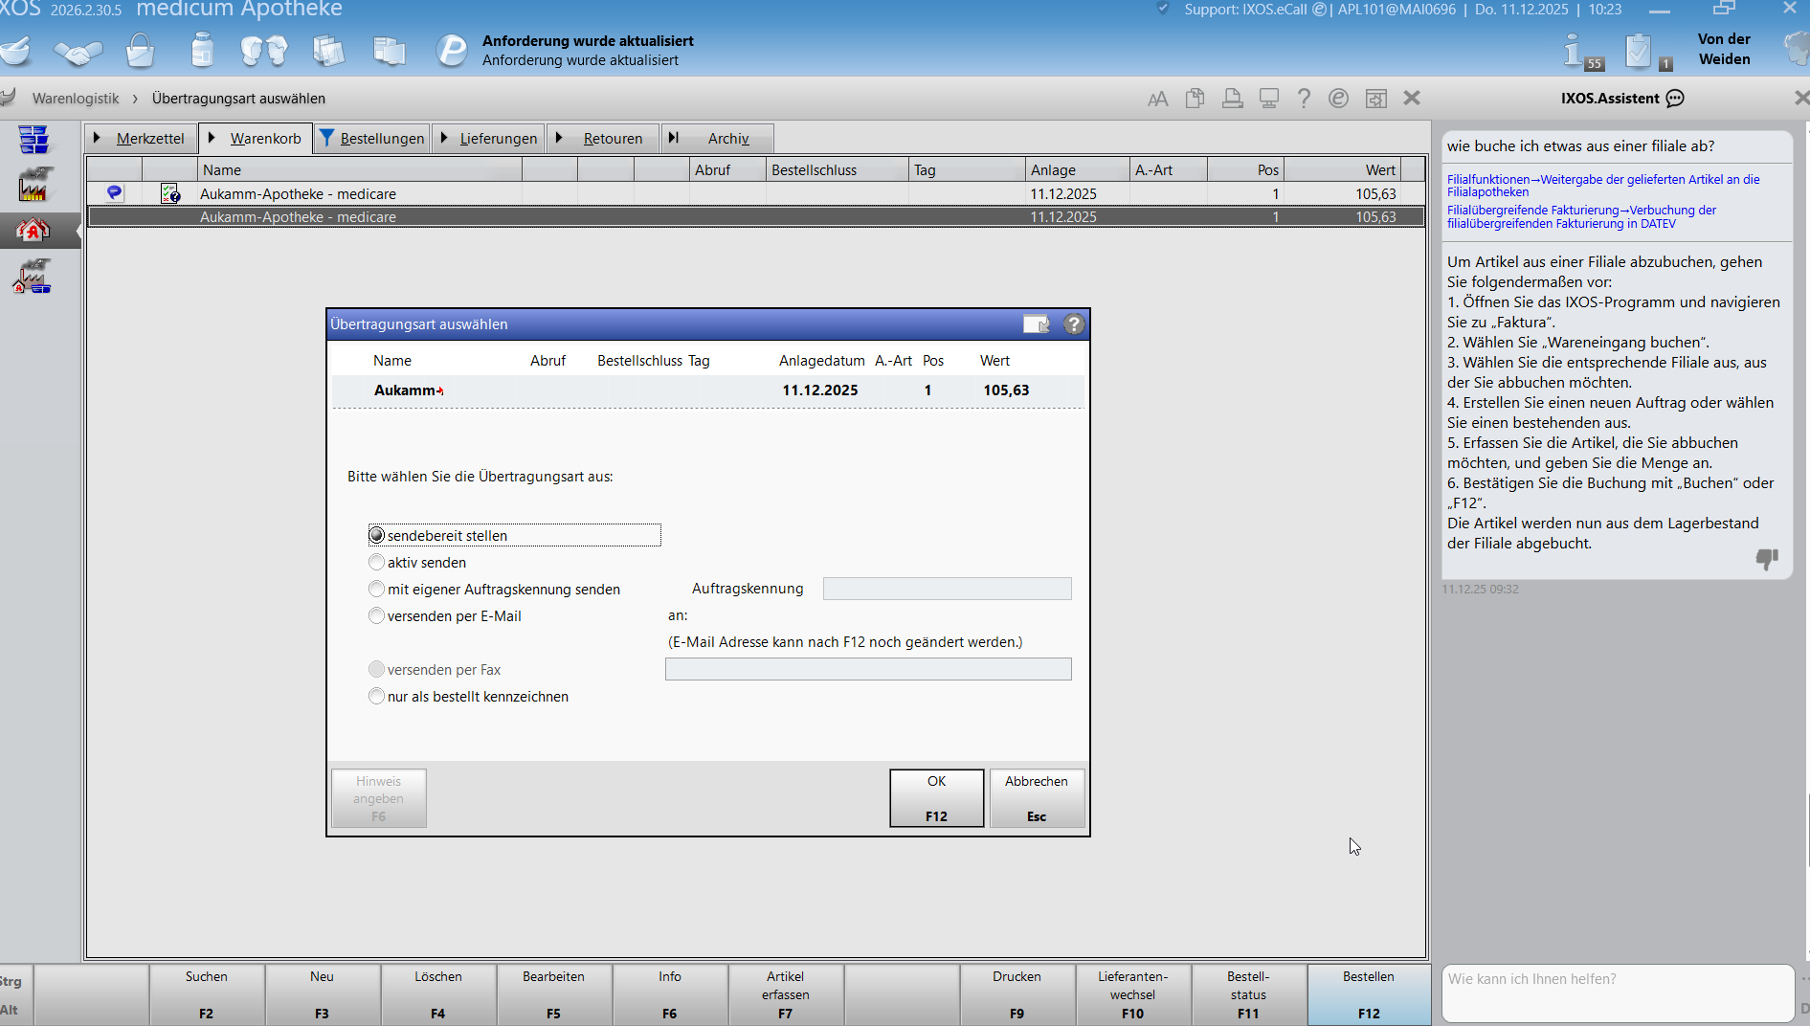Click the thumbs-down icon on the assistant answer

(1766, 559)
